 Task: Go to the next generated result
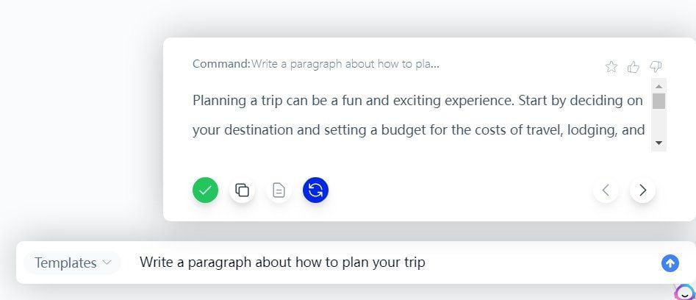tap(642, 190)
